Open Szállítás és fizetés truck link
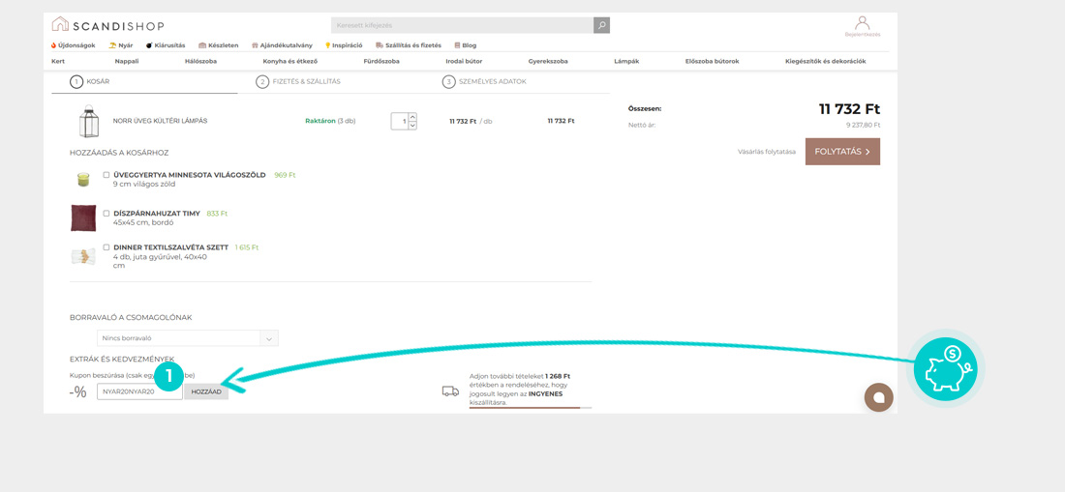 pyautogui.click(x=408, y=45)
